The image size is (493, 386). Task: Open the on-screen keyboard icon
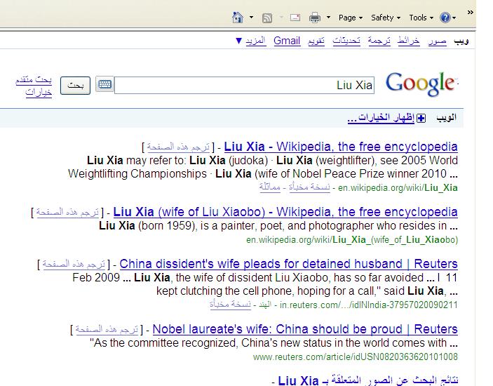pyautogui.click(x=104, y=84)
